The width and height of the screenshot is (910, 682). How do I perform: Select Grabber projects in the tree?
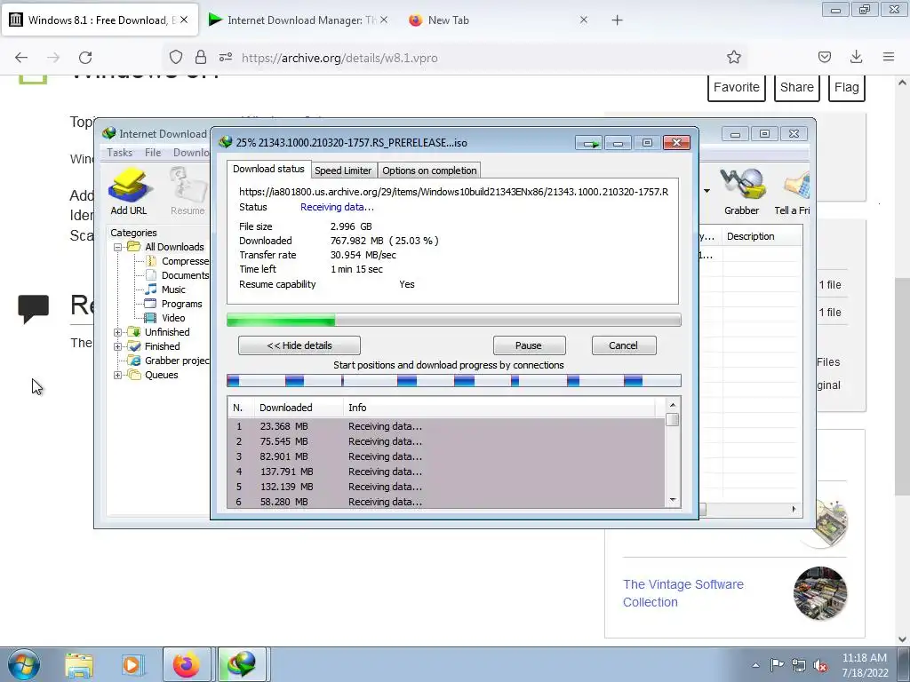[x=170, y=361]
